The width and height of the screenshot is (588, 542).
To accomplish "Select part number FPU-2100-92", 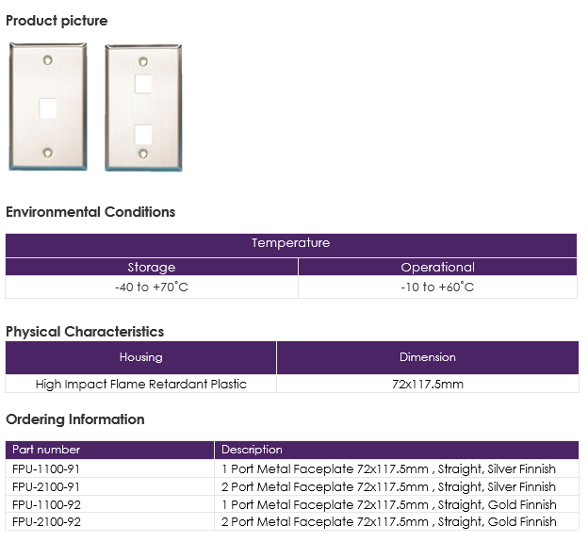I will pyautogui.click(x=46, y=522).
